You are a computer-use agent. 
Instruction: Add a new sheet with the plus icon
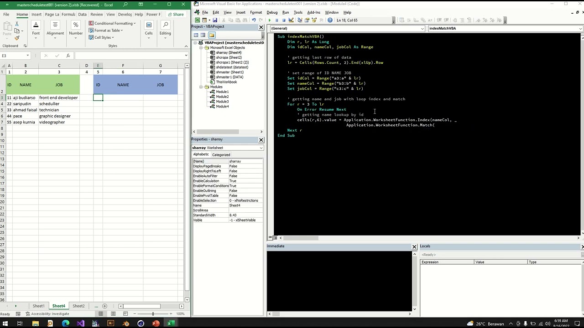[104, 306]
